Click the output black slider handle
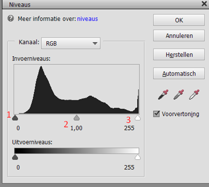Image resolution: width=209 pixels, height=187 pixels. click(15, 157)
